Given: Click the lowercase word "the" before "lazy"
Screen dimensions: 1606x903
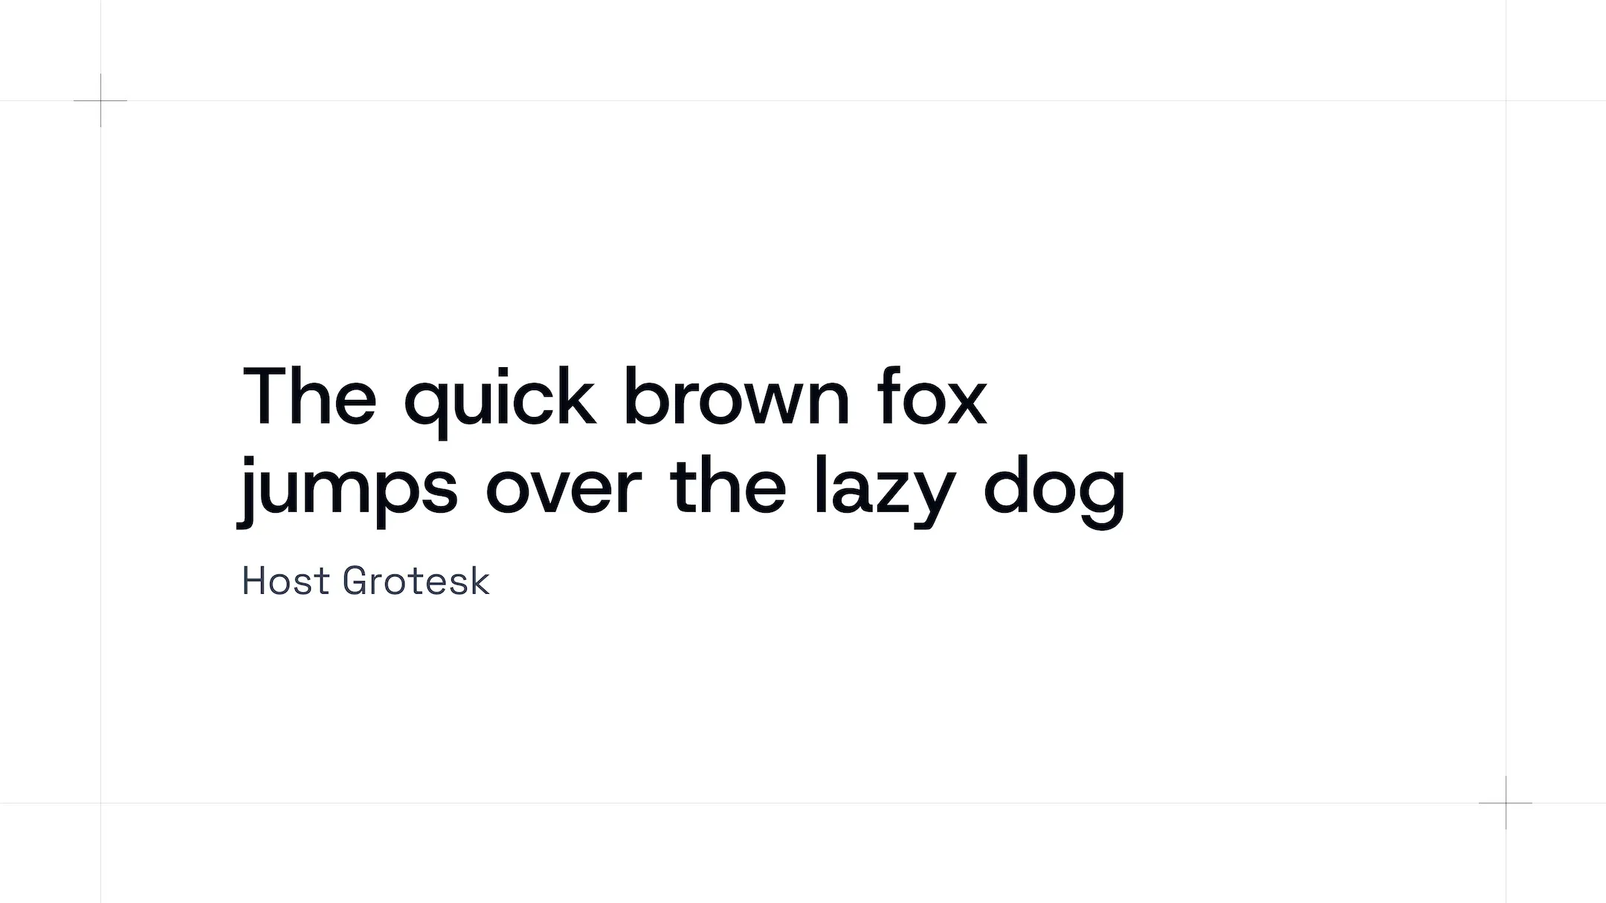Looking at the screenshot, I should click(728, 485).
